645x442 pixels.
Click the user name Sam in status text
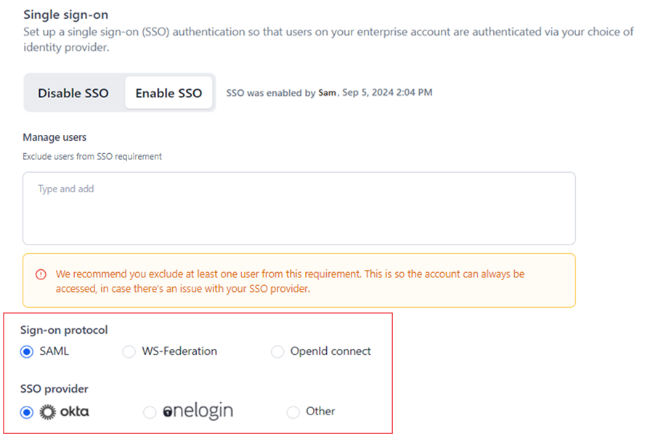(x=327, y=93)
